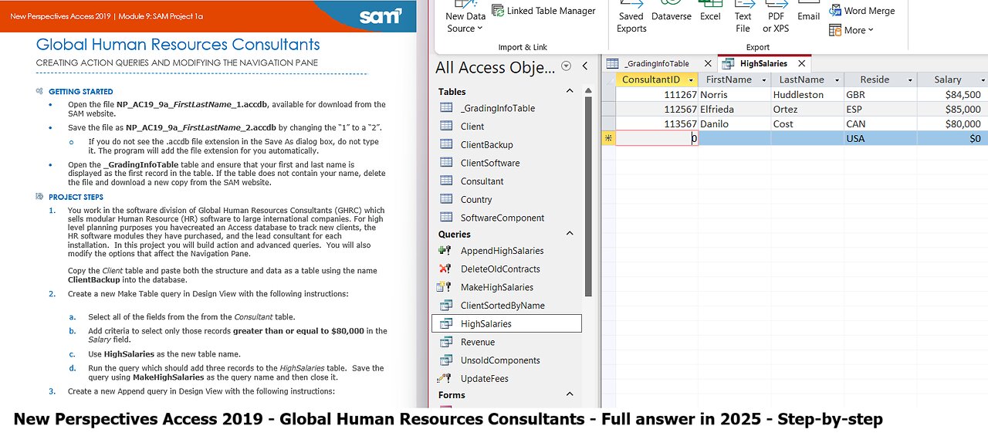This screenshot has width=988, height=436.
Task: Click the Email export button
Action: [x=809, y=12]
